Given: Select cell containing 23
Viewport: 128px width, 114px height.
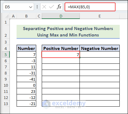Looking at the screenshot, I should [x=26, y=91].
